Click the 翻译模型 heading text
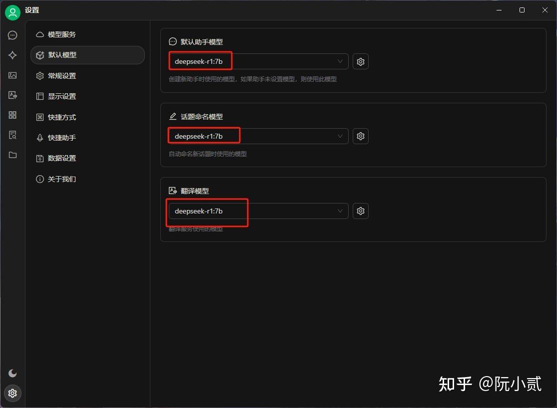Viewport: 557px width, 408px height. [x=195, y=191]
